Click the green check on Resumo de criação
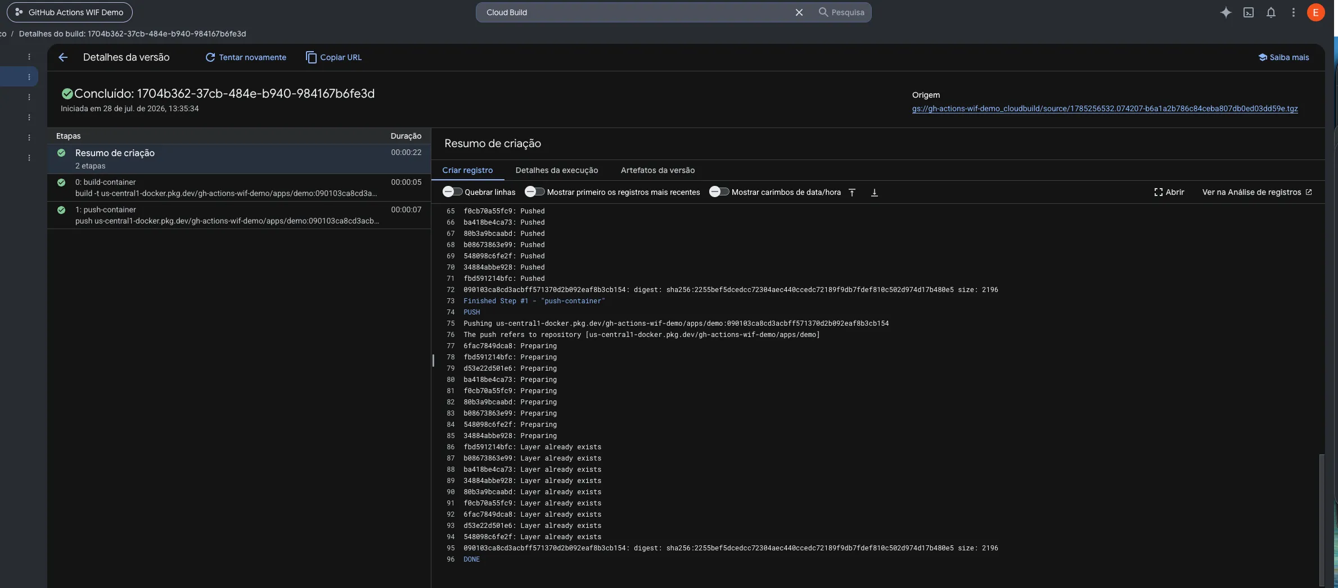The height and width of the screenshot is (588, 1338). coord(61,153)
